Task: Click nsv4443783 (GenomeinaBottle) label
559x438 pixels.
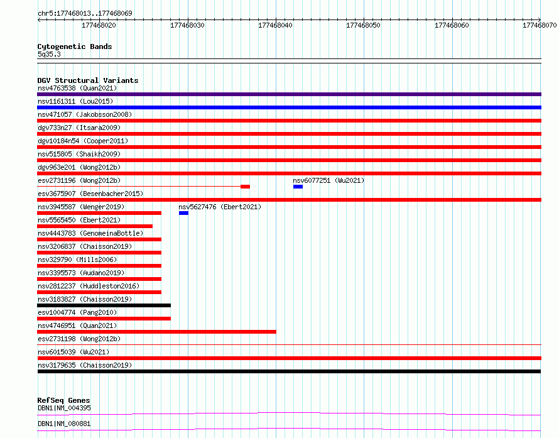Action: (90, 233)
